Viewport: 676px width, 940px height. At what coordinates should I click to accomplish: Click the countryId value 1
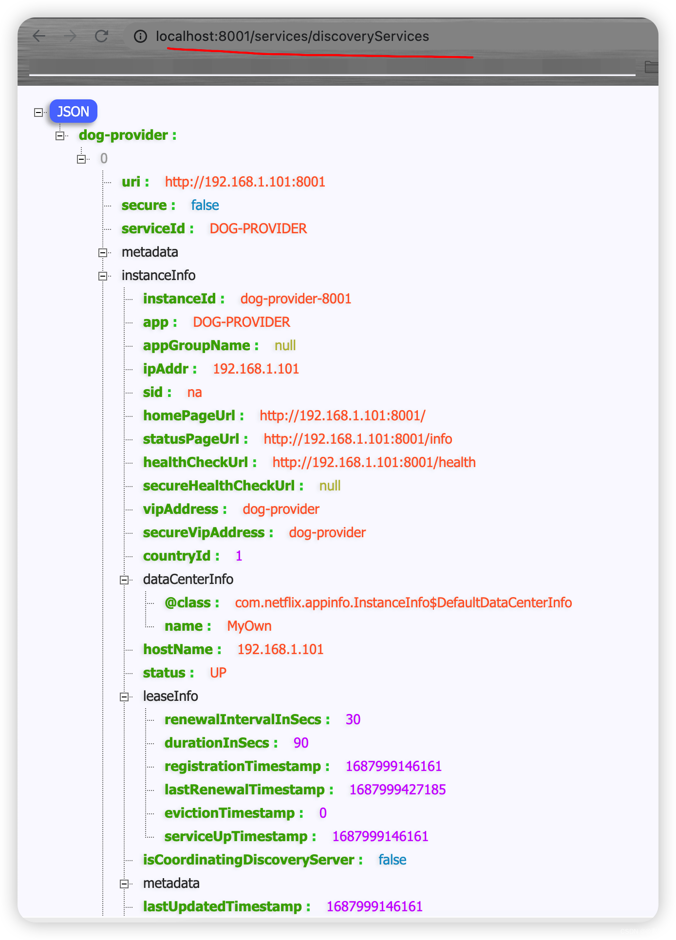[239, 556]
